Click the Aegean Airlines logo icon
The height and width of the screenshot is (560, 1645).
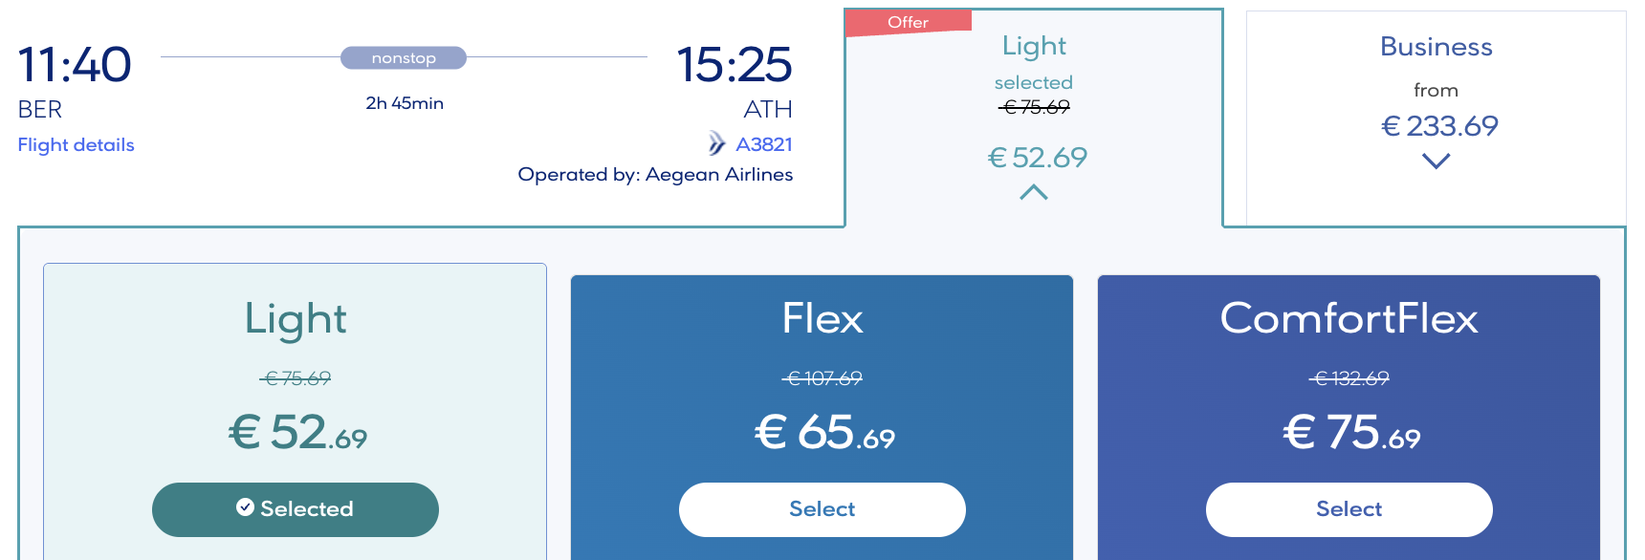[716, 144]
